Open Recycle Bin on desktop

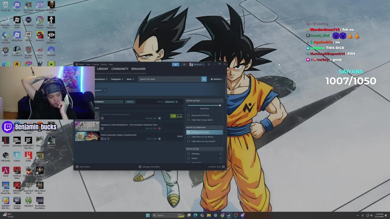point(5,6)
